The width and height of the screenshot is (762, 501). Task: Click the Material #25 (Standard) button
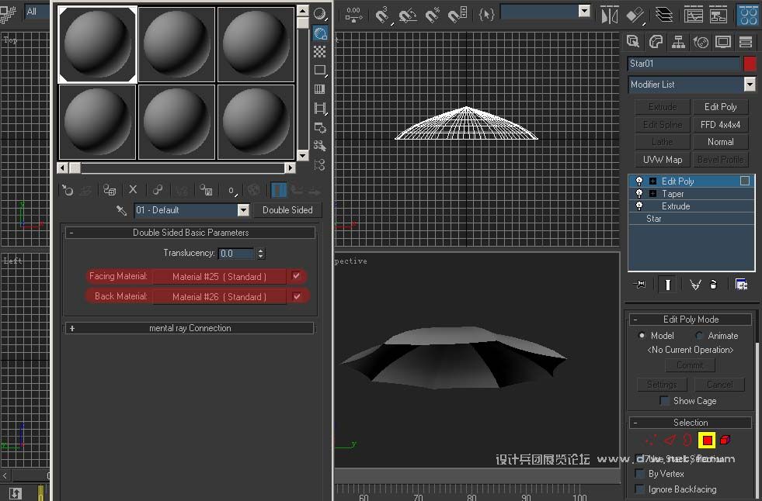pyautogui.click(x=219, y=276)
